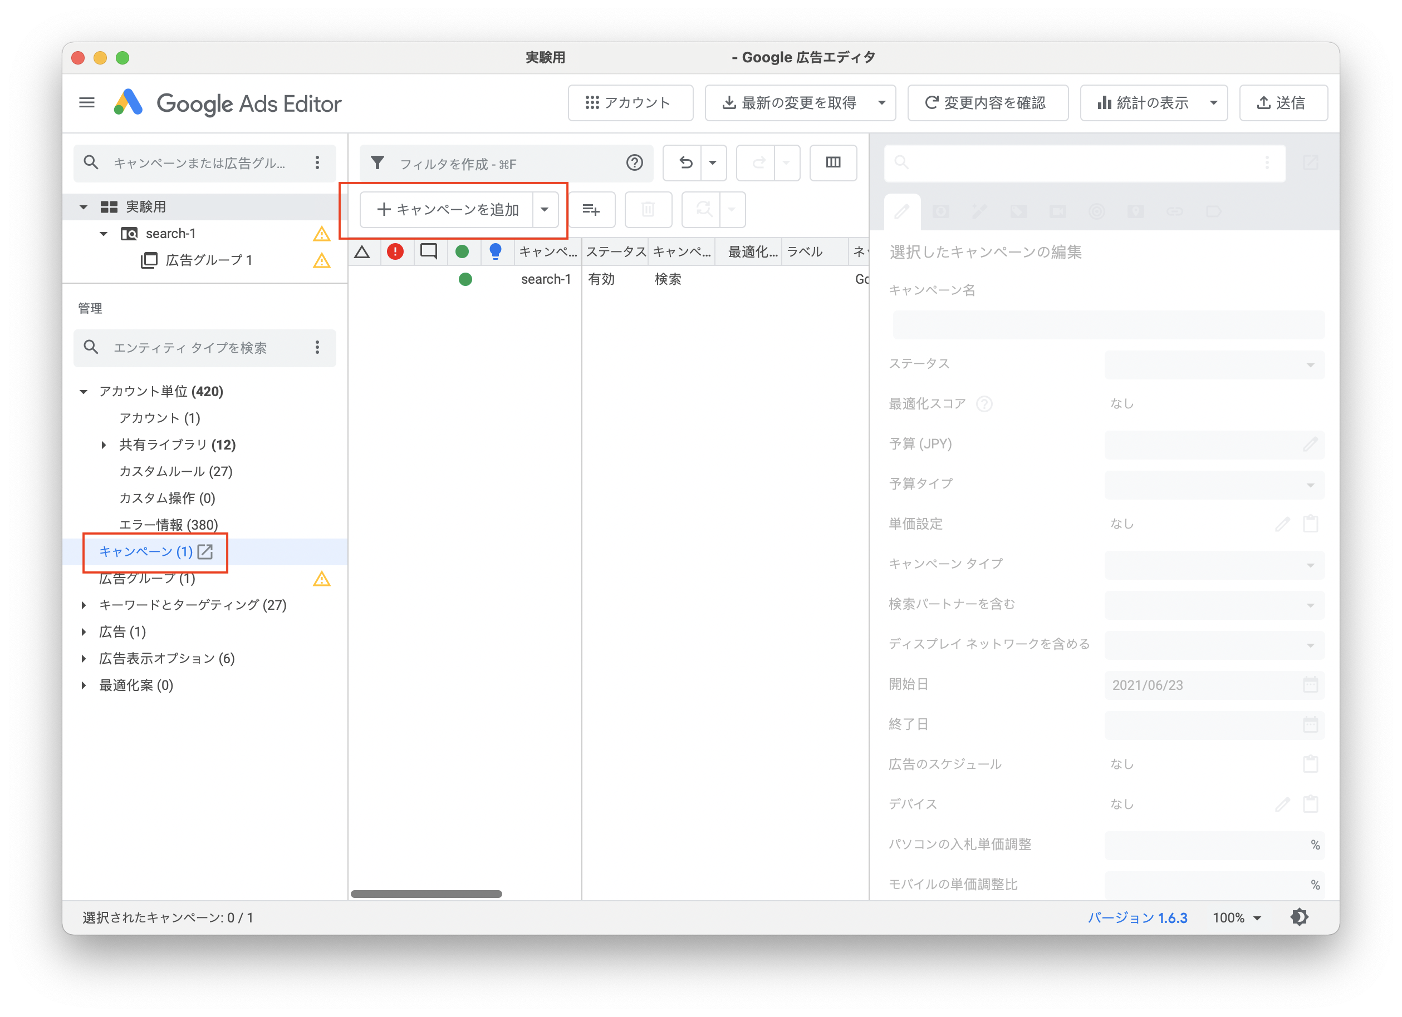Click the filter help question mark icon
Screen dimensions: 1402x1017
[634, 163]
